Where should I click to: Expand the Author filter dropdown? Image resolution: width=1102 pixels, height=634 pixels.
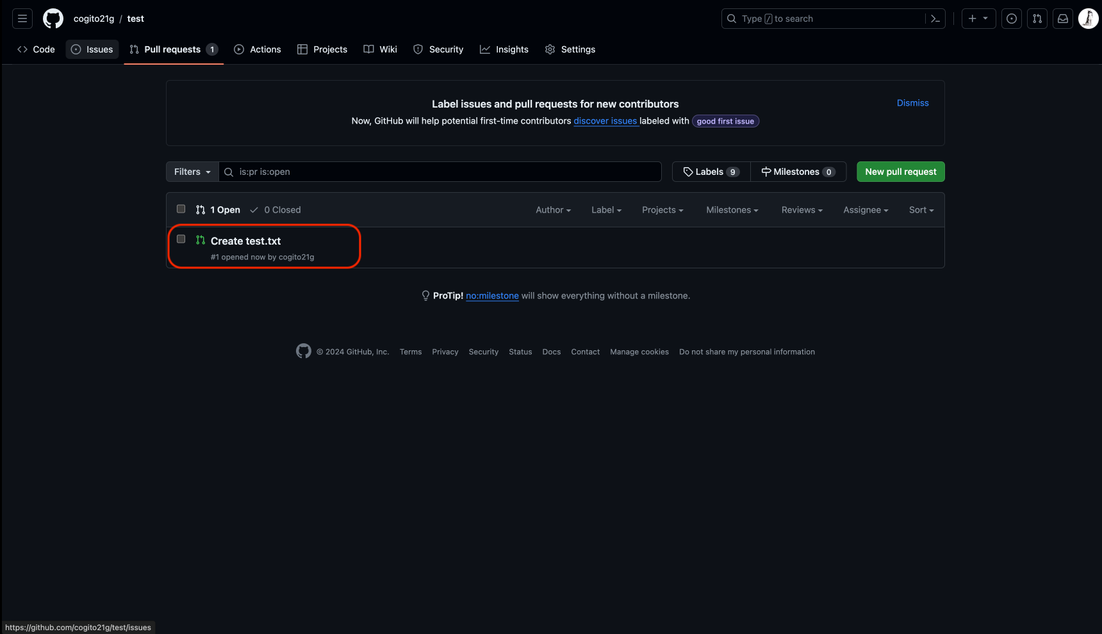click(x=553, y=210)
